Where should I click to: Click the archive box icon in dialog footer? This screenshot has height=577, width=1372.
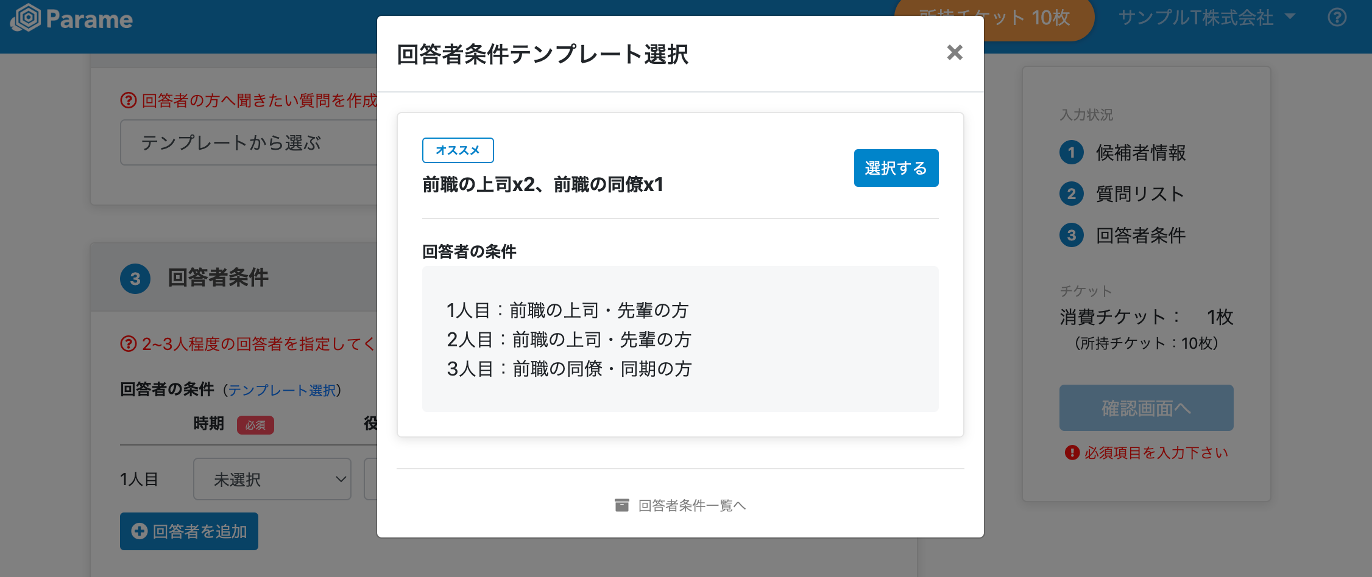click(x=621, y=505)
